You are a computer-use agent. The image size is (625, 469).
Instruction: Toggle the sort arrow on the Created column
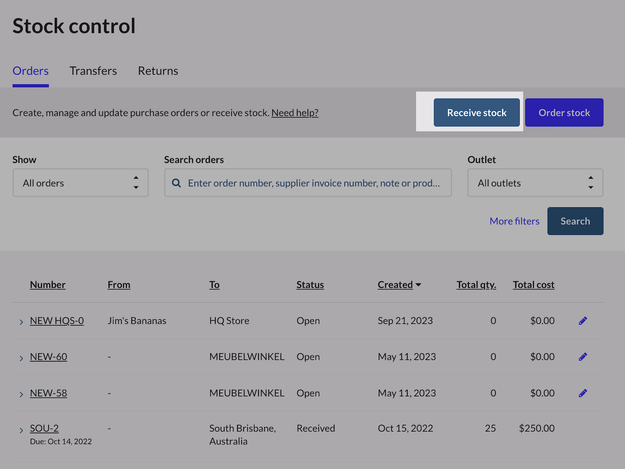pyautogui.click(x=418, y=285)
